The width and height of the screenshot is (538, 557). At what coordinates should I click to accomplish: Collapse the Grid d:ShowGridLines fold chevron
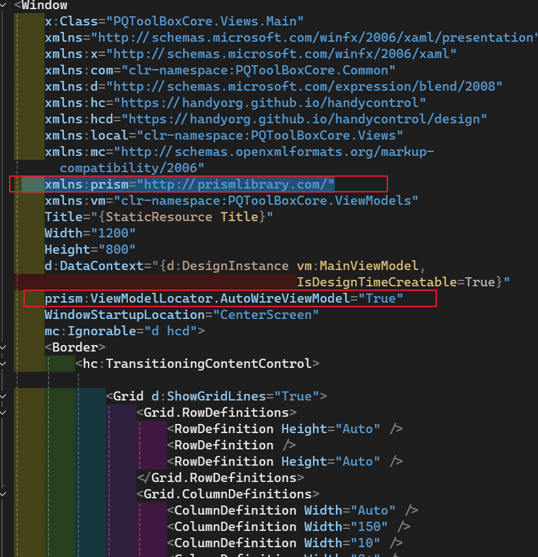coord(3,397)
